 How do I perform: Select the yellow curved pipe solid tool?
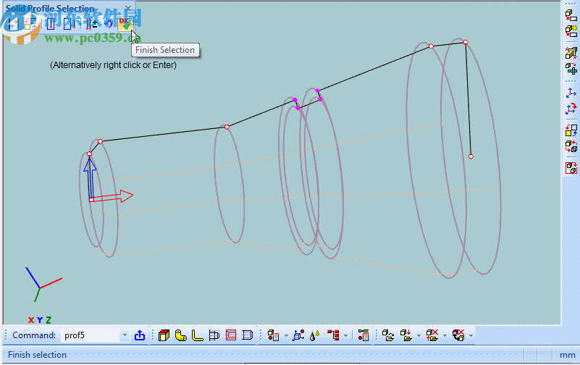[180, 335]
